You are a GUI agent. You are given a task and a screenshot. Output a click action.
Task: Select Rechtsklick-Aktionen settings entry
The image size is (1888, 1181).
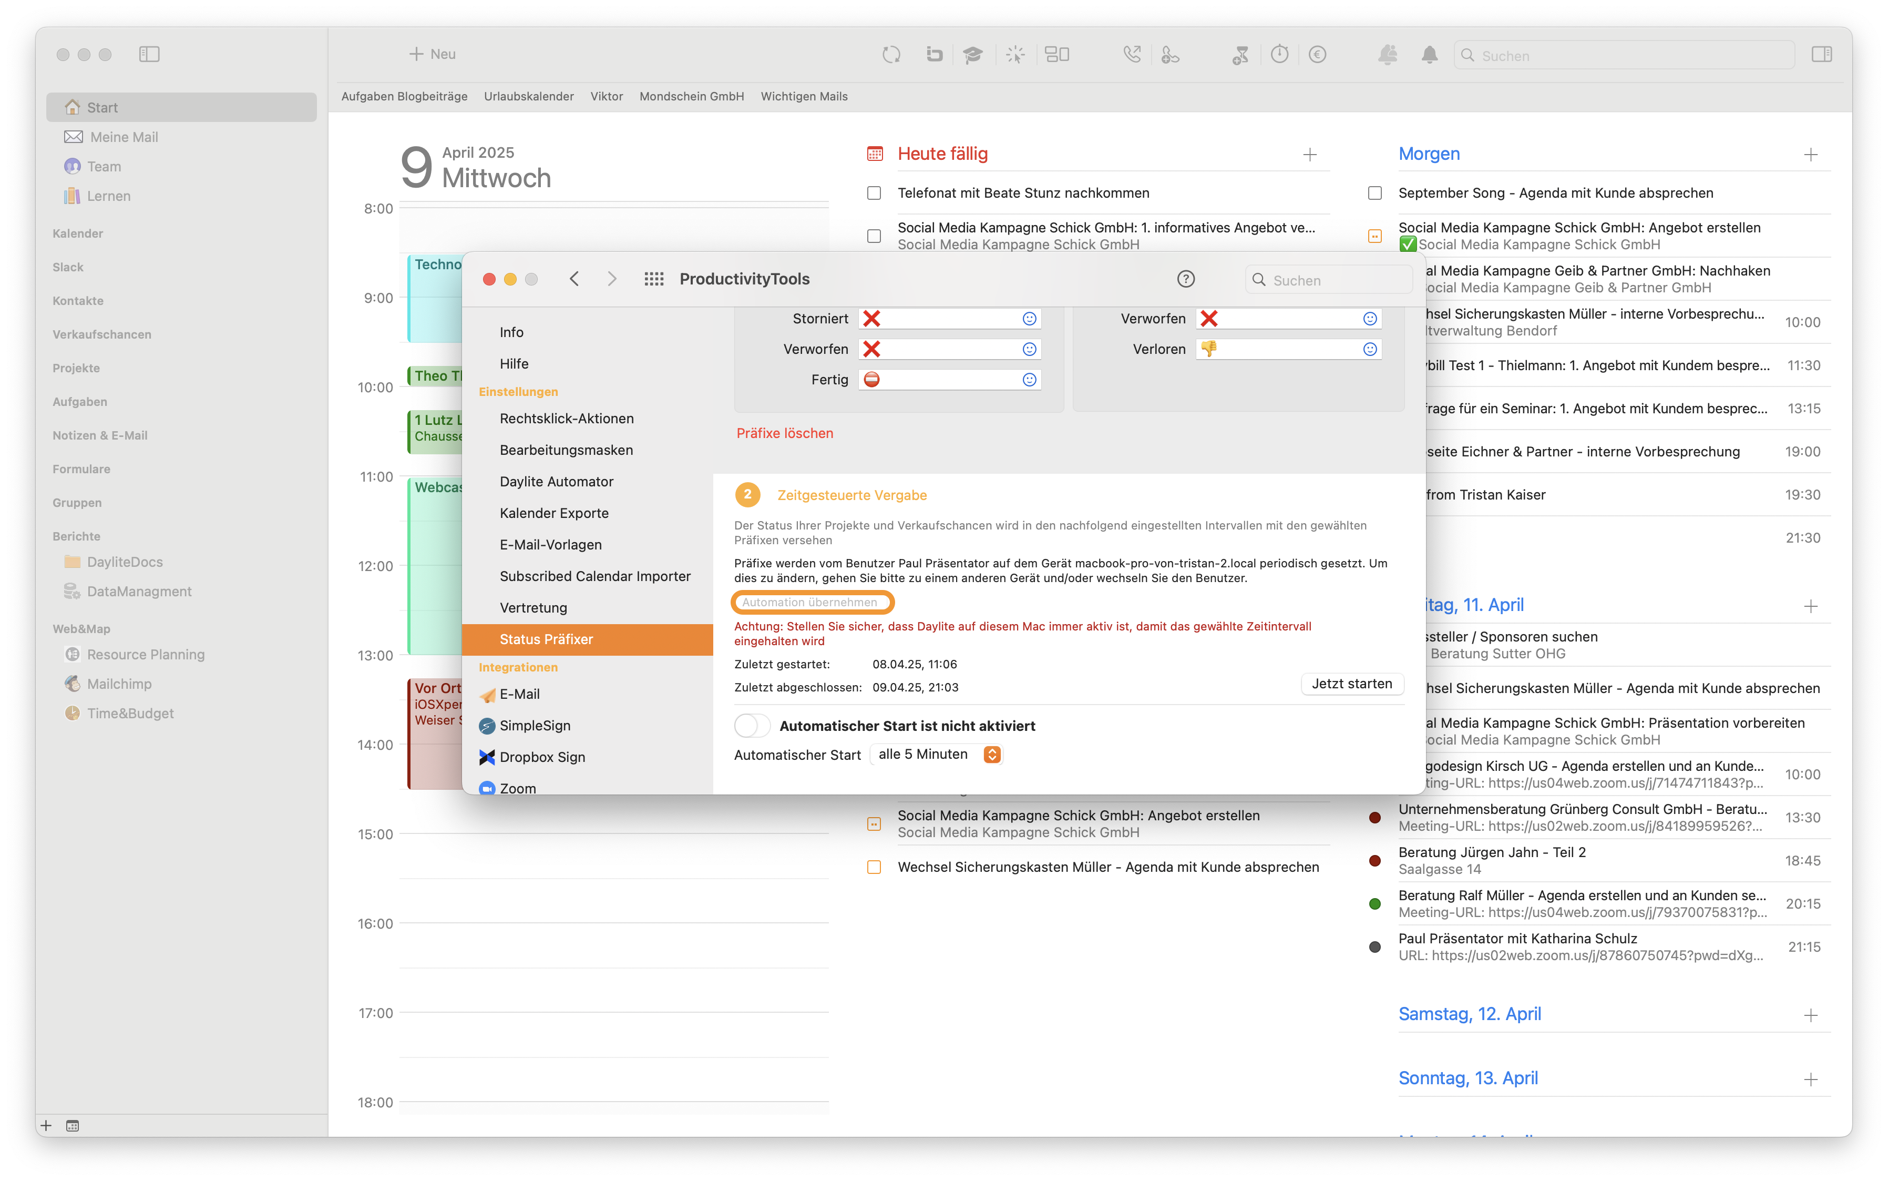(566, 419)
